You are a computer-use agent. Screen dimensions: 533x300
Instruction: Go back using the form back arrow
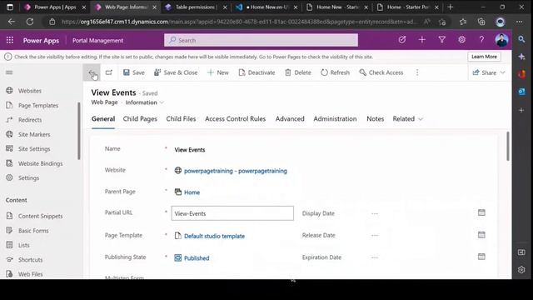pyautogui.click(x=92, y=72)
